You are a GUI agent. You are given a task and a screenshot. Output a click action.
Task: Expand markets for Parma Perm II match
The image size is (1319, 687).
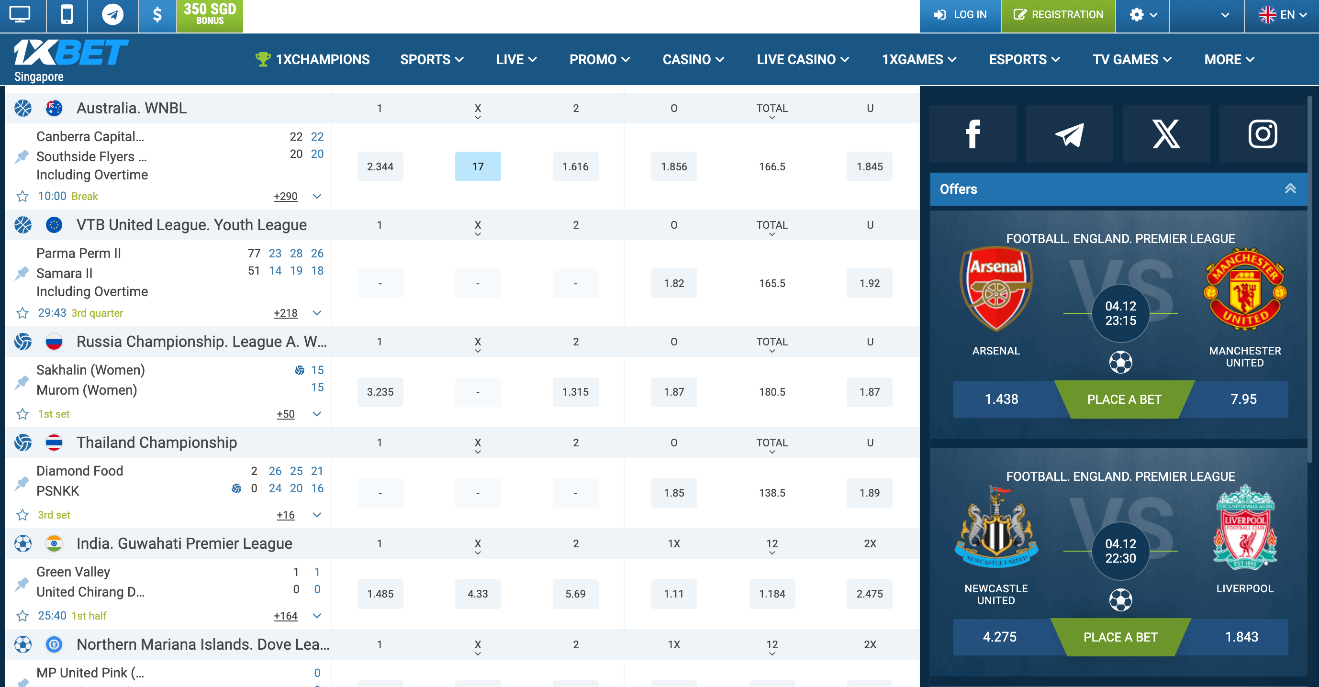[317, 313]
